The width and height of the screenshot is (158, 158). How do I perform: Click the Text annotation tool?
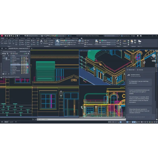pyautogui.click(x=41, y=42)
